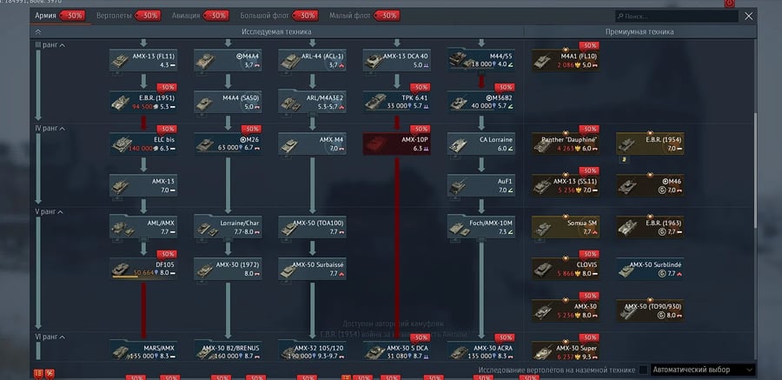
Task: Collapse the III ранг section
Action: tap(63, 45)
